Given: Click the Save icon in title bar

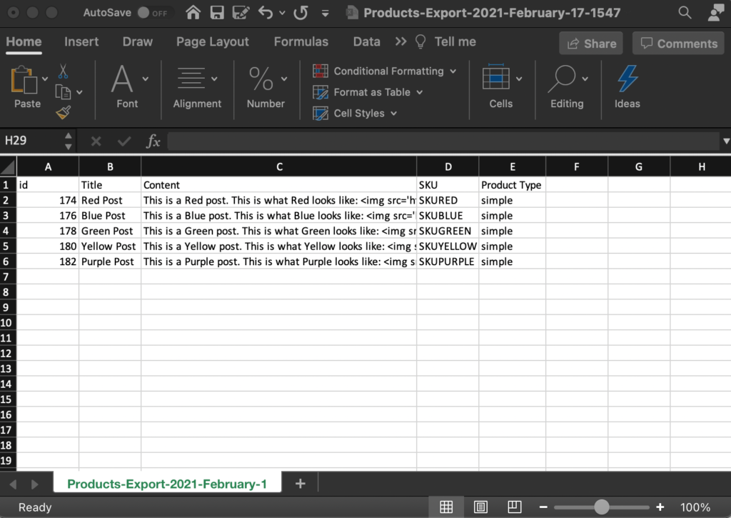Looking at the screenshot, I should pyautogui.click(x=217, y=13).
